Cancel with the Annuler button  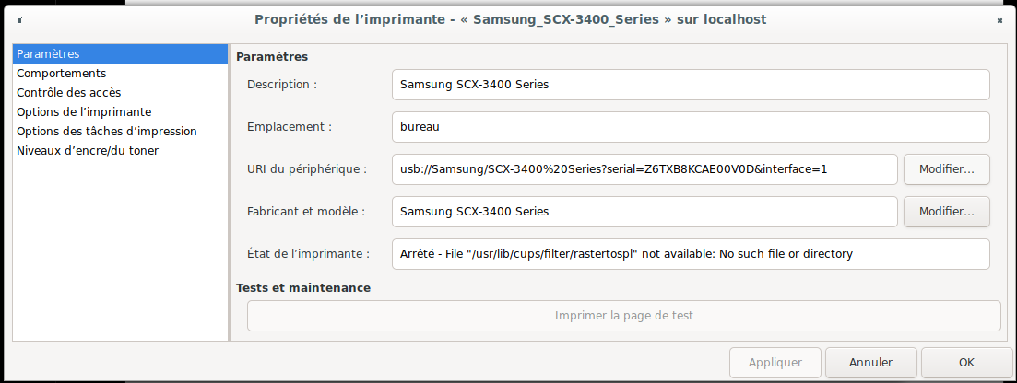[871, 363]
